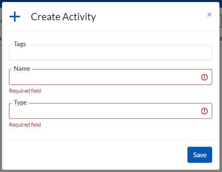
Task: Click the dark bar above the dialog
Action: point(111,1)
